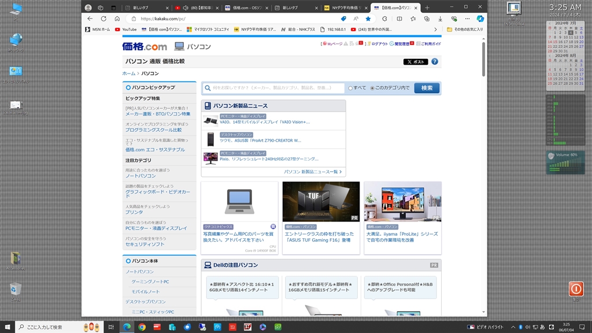Open the browser home page icon
Image resolution: width=592 pixels, height=333 pixels.
click(x=117, y=18)
